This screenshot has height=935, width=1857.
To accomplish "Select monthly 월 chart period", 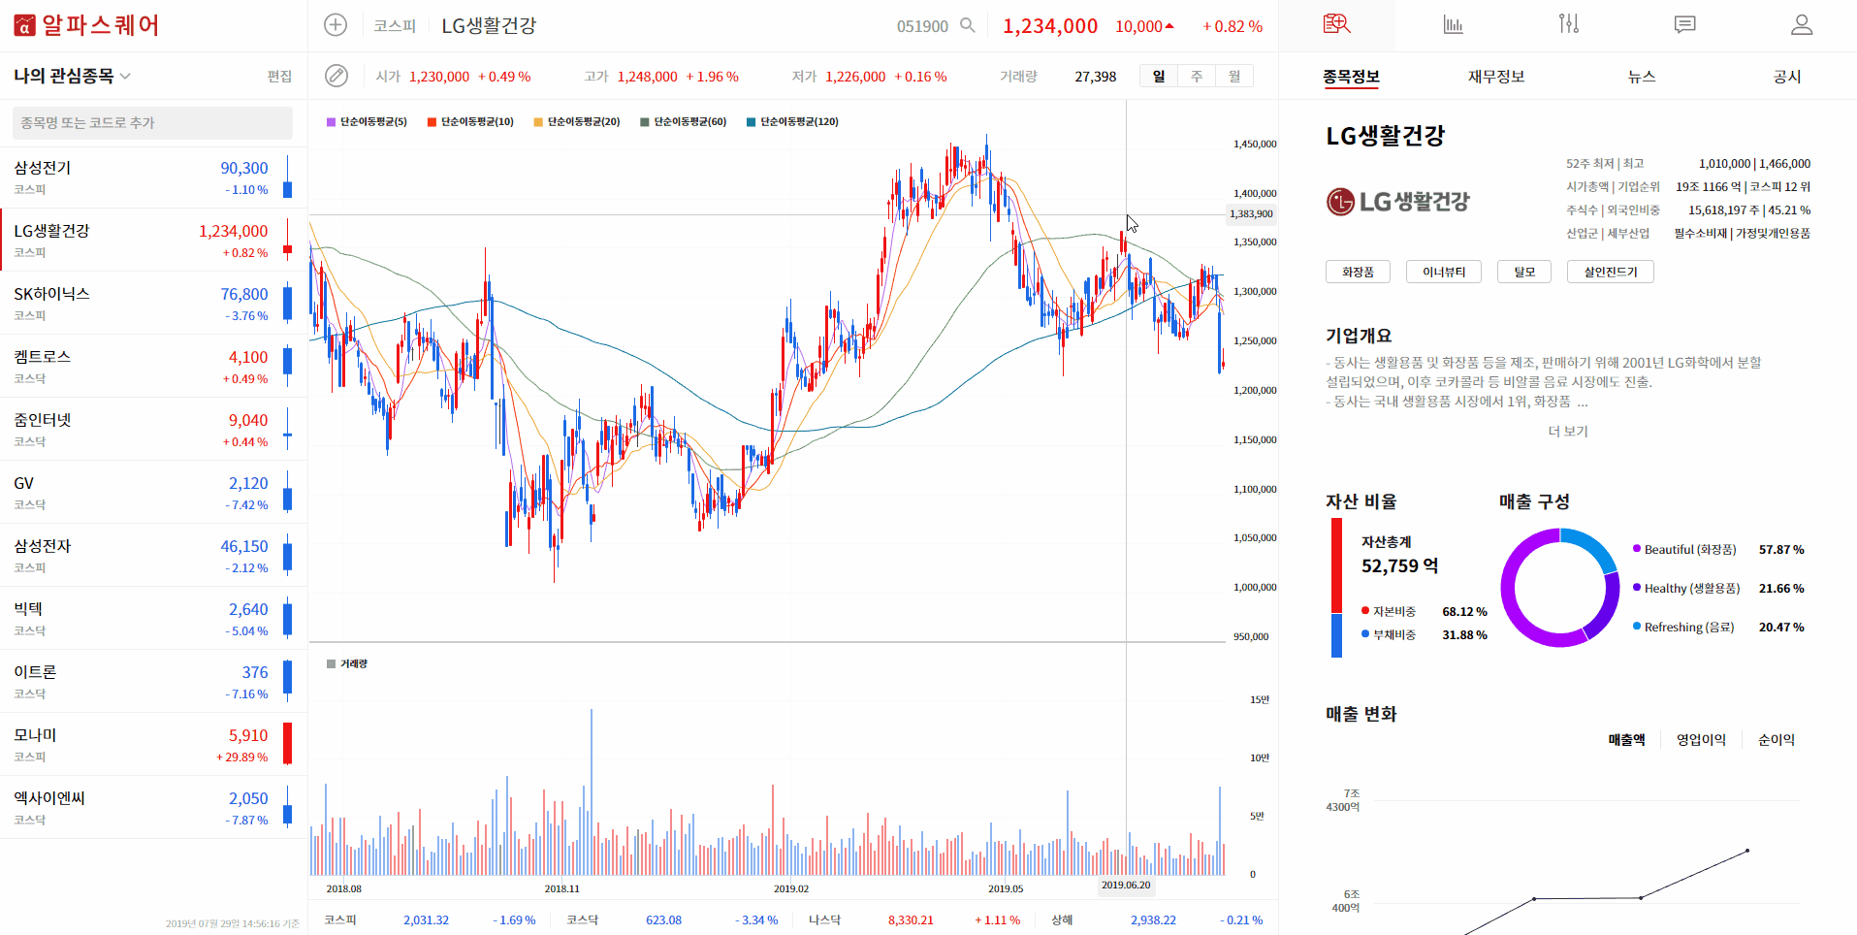I will pos(1234,76).
